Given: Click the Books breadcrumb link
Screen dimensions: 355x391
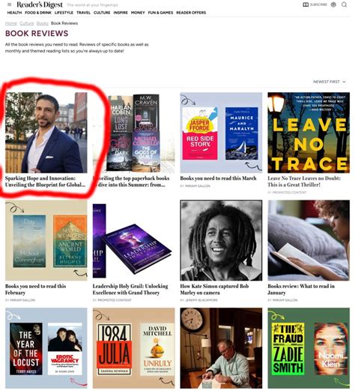Looking at the screenshot, I should 42,23.
